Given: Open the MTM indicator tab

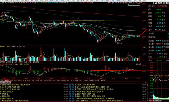Looking at the screenshot, I should [x=72, y=80].
